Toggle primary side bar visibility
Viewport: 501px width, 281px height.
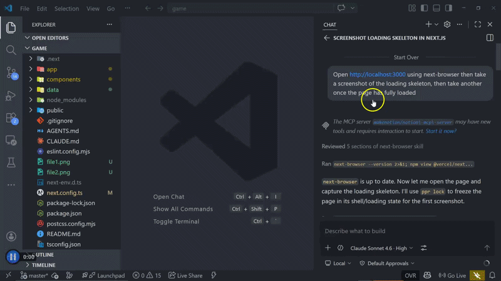point(424,8)
